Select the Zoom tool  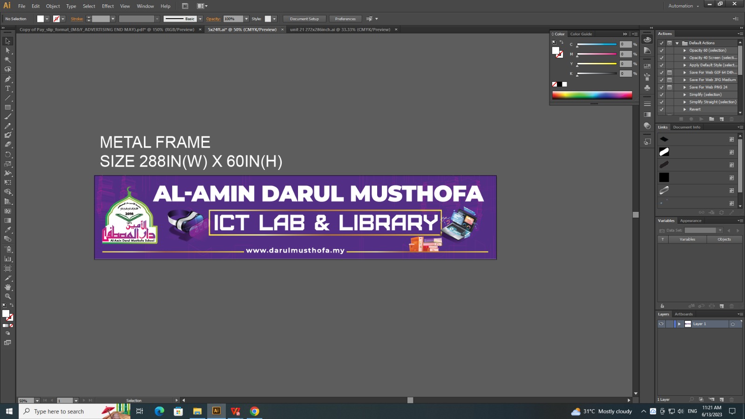[7, 297]
